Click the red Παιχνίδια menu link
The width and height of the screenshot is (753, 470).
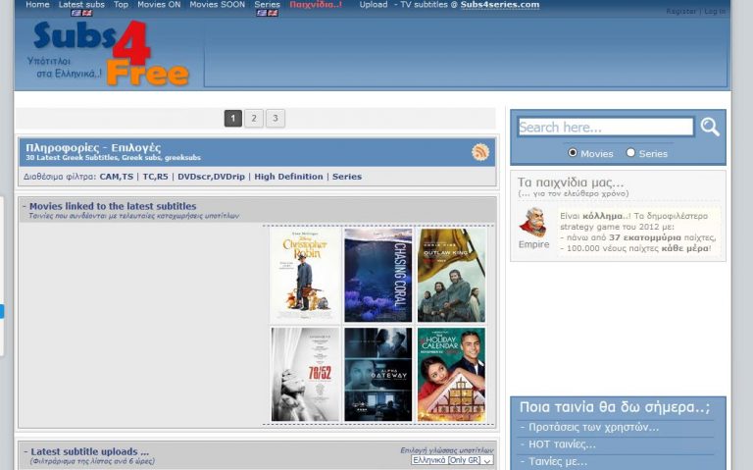point(316,4)
